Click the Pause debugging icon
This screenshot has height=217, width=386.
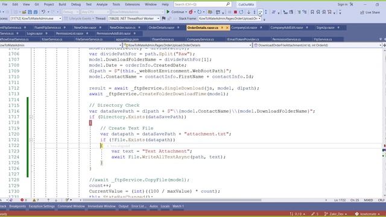(x=229, y=12)
